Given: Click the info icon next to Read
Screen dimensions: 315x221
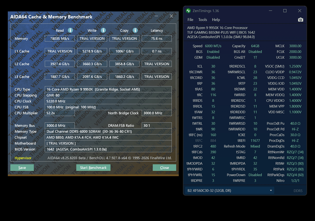Looking at the screenshot, I should click(70, 30).
